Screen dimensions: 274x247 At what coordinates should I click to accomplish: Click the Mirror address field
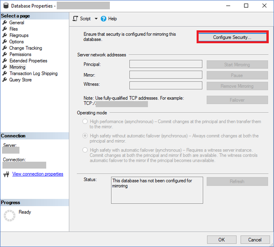tap(166, 75)
